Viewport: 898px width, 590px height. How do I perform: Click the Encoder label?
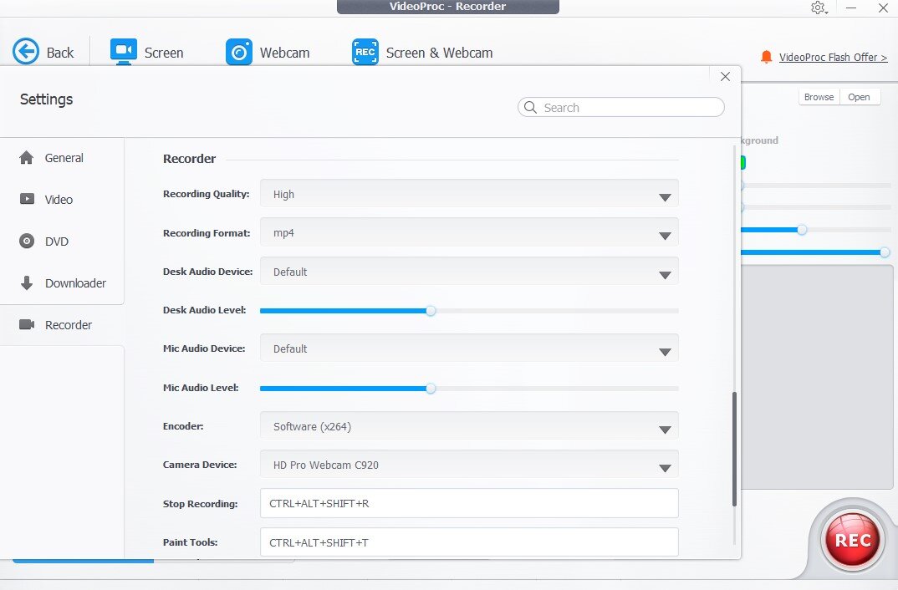182,425
